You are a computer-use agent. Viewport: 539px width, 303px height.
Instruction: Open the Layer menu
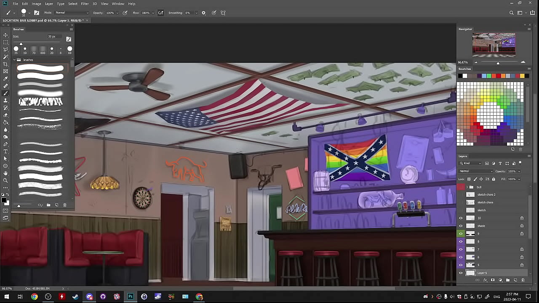[49, 4]
